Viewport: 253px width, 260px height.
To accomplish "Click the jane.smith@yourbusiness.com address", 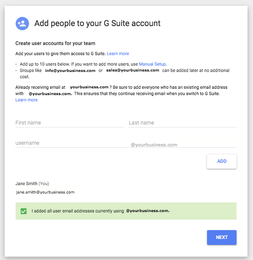I will [45, 192].
